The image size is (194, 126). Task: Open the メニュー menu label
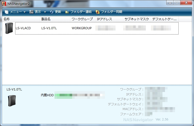click(16, 12)
